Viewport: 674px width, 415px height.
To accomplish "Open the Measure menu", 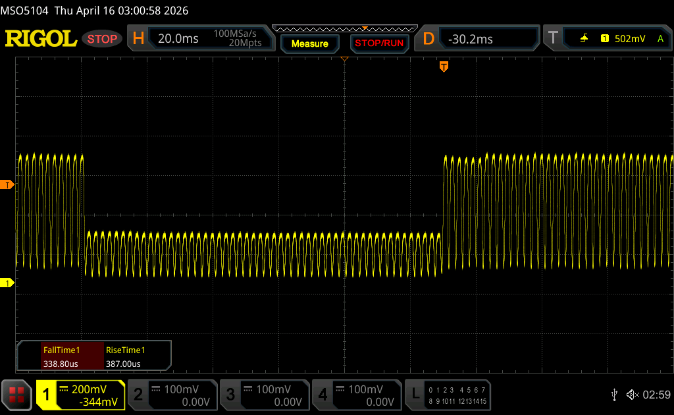I will coord(309,43).
